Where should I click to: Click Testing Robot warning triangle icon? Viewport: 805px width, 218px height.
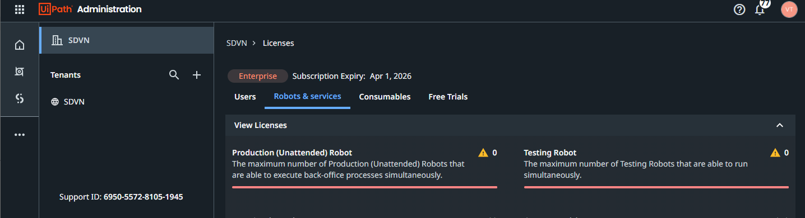click(x=775, y=153)
